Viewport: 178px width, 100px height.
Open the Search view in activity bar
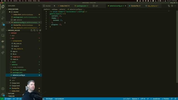[x=3, y=12]
